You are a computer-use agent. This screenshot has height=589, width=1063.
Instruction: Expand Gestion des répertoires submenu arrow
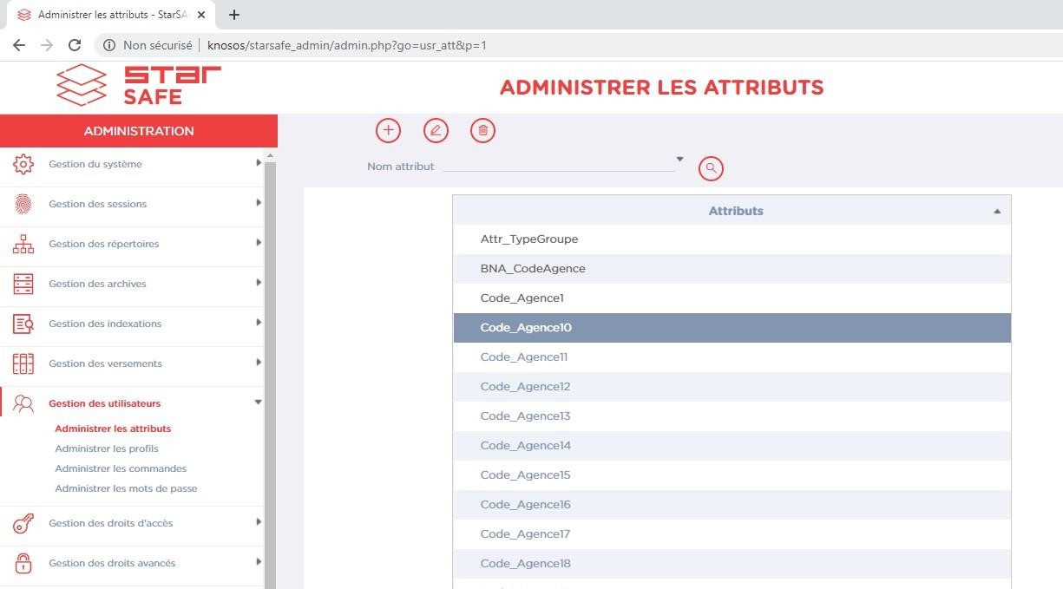point(258,243)
